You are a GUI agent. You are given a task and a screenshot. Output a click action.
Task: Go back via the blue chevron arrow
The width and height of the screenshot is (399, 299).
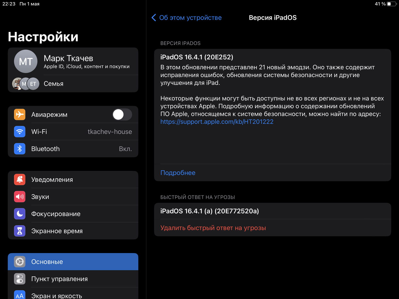pyautogui.click(x=153, y=18)
